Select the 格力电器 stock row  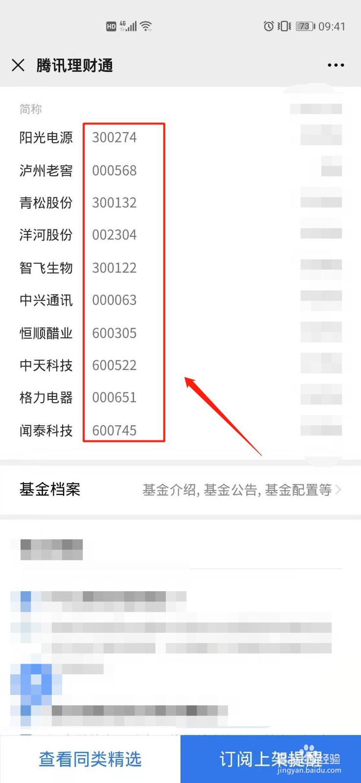180,397
